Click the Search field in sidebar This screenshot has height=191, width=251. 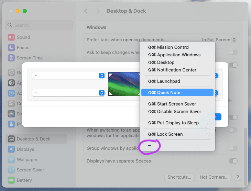point(39,25)
